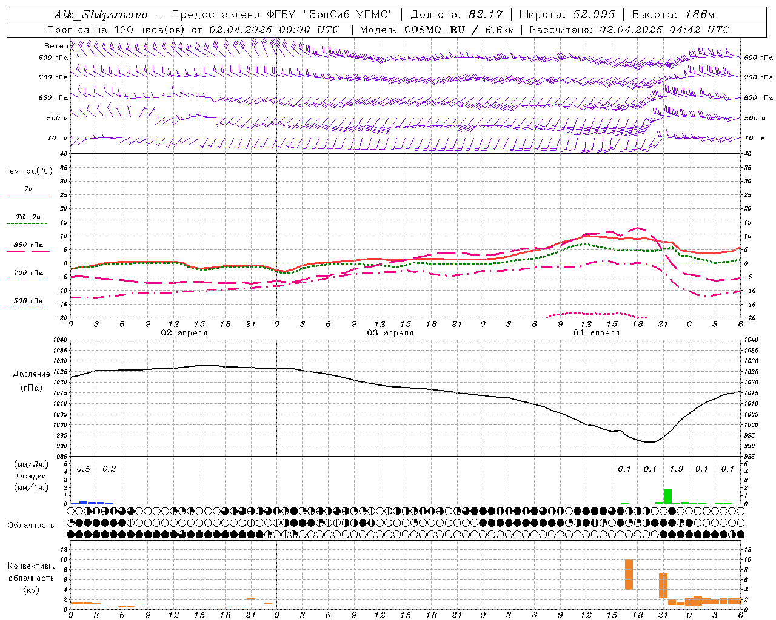Click the 0.5 precipitation amount
This screenshot has height=620, width=776.
pyautogui.click(x=83, y=469)
